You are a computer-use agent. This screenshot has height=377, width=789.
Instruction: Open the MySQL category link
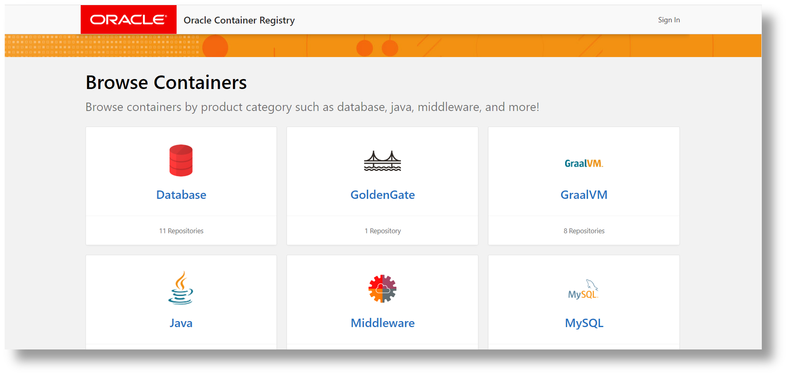(x=584, y=323)
